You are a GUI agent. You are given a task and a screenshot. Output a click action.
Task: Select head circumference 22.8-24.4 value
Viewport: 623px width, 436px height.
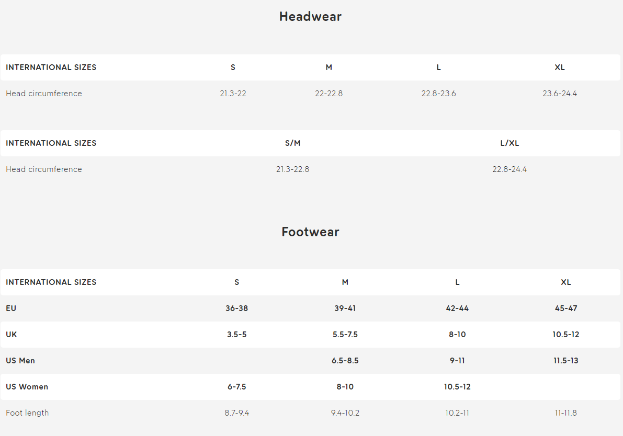point(509,169)
